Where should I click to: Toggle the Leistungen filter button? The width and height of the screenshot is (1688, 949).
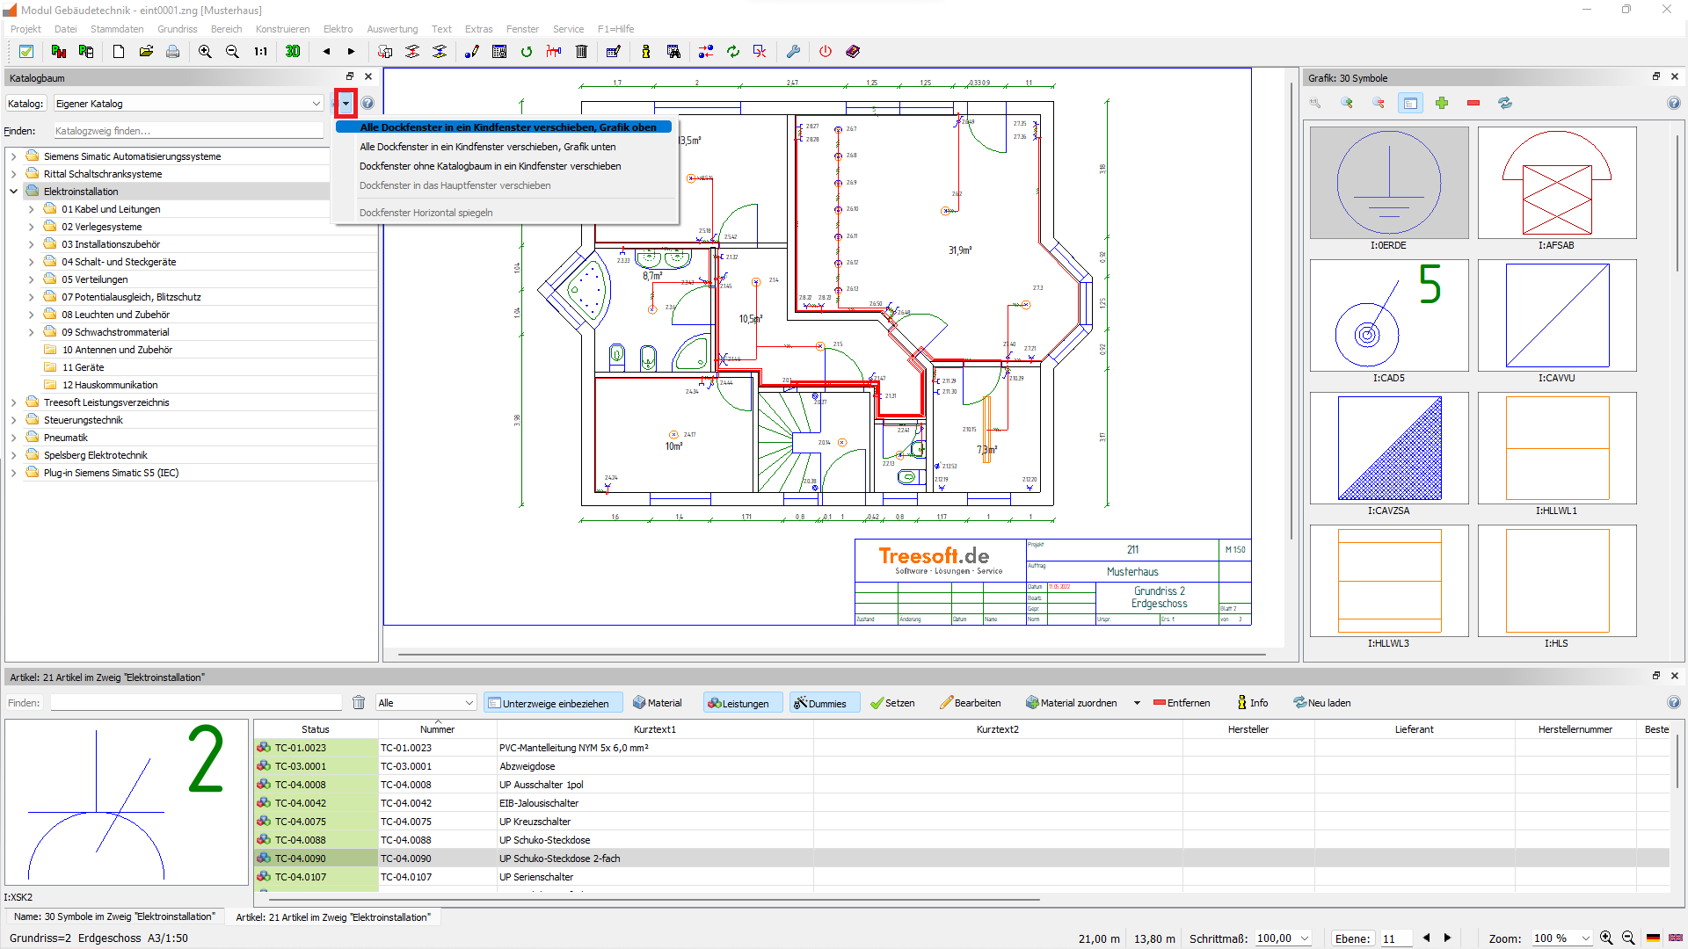click(x=742, y=703)
